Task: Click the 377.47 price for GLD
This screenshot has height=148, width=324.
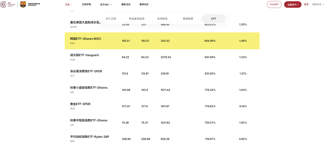Action: coord(126,106)
